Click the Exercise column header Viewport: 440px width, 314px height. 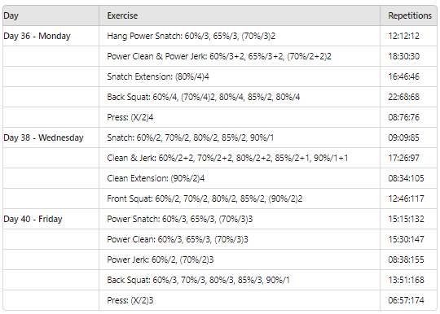[240, 15]
